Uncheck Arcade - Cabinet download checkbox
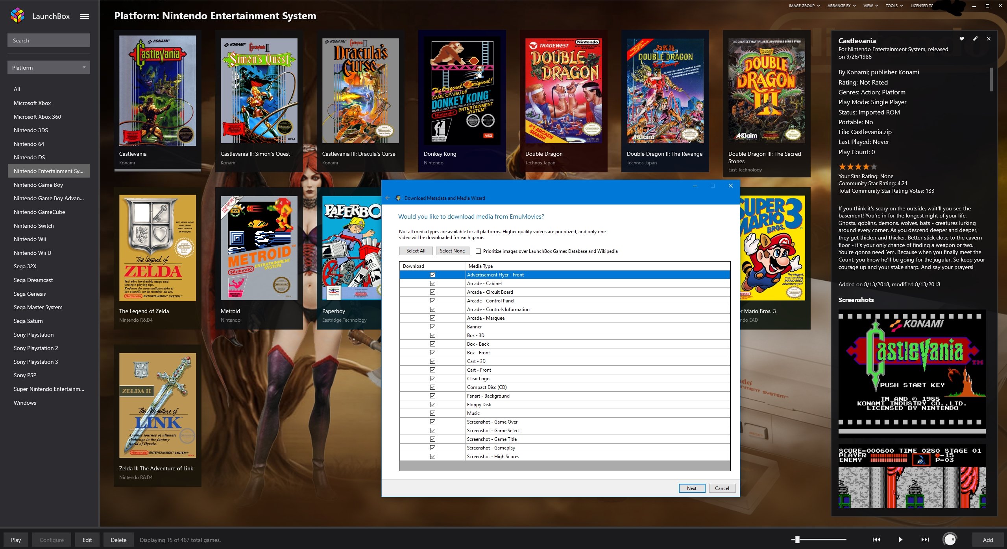 click(432, 284)
